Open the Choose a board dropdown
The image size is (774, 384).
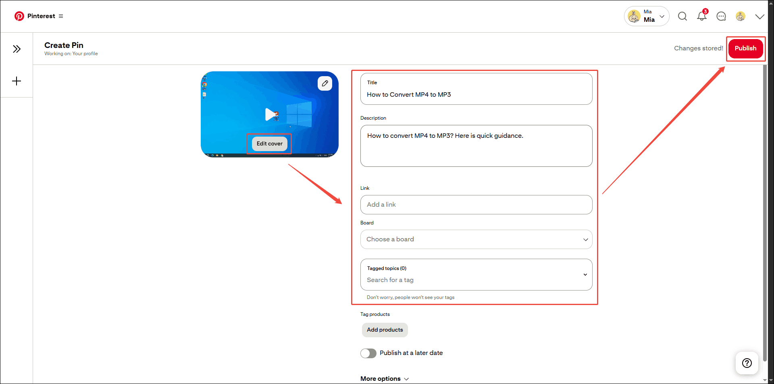point(476,239)
